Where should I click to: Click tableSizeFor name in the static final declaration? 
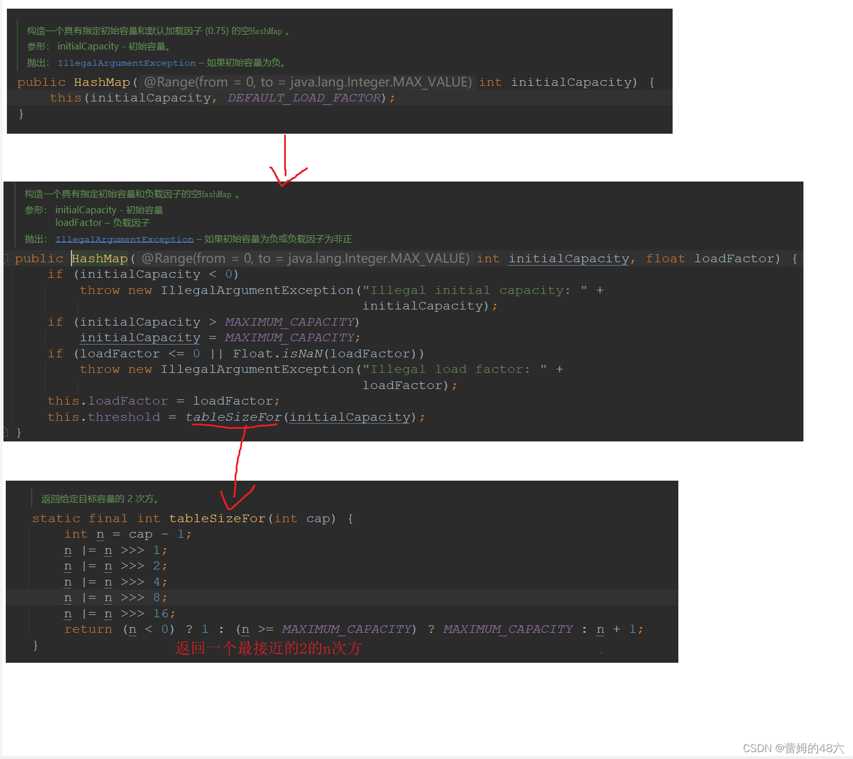(x=217, y=518)
